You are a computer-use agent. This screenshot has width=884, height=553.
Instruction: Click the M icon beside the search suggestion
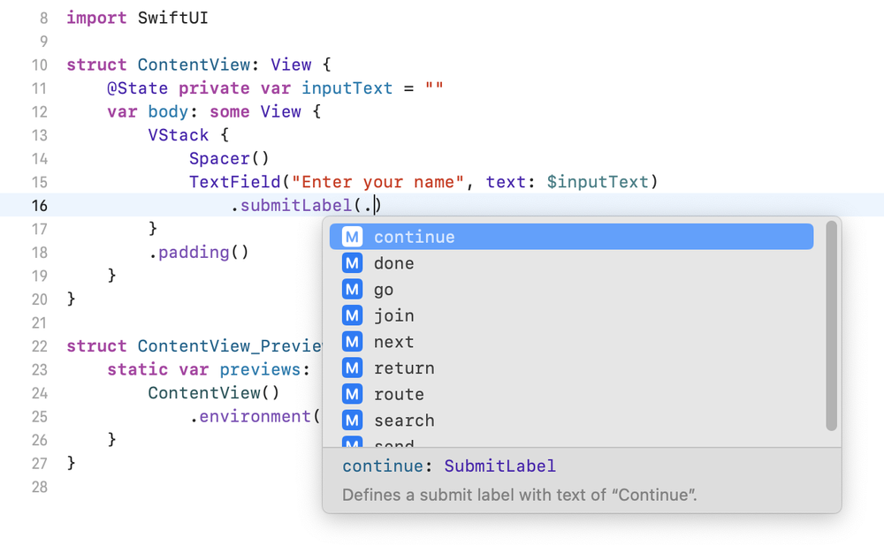point(353,420)
